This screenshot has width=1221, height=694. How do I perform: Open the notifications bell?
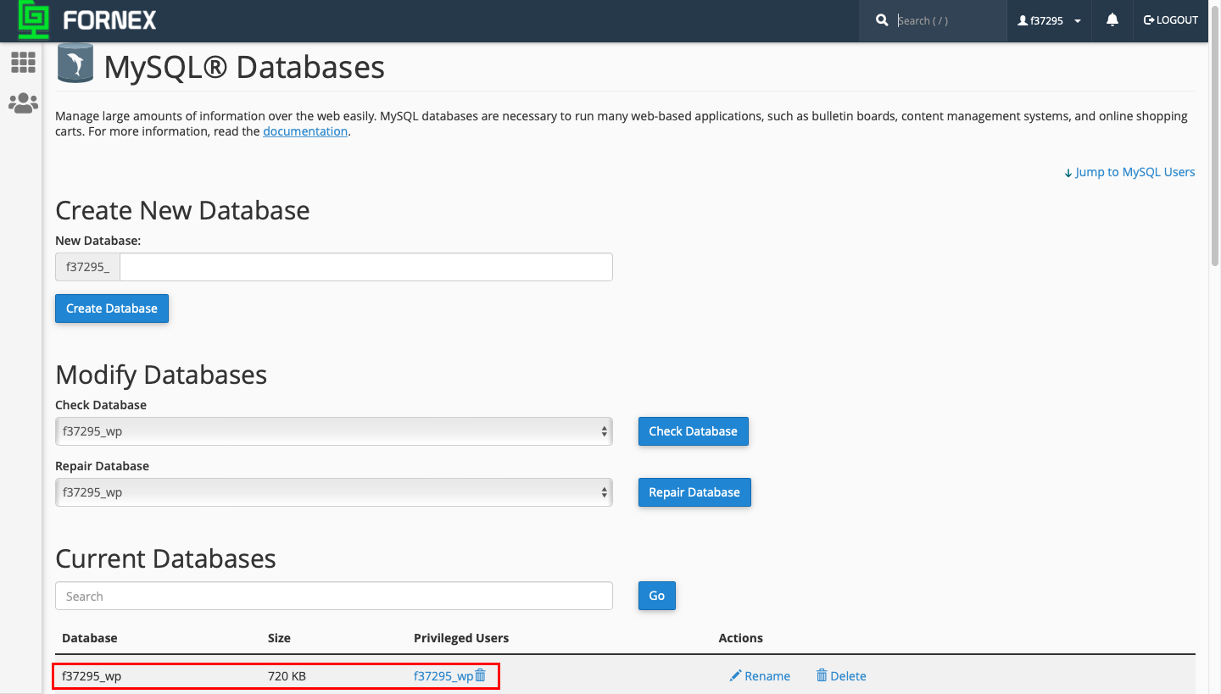pyautogui.click(x=1112, y=20)
